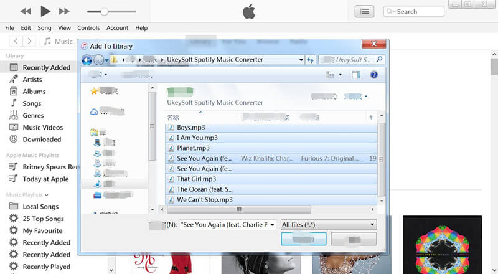Open the Local Songs playlist folder
The width and height of the screenshot is (498, 274).
pos(40,207)
